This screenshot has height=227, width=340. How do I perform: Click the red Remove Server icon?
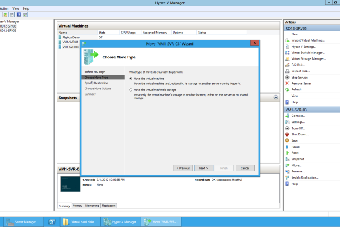[287, 83]
